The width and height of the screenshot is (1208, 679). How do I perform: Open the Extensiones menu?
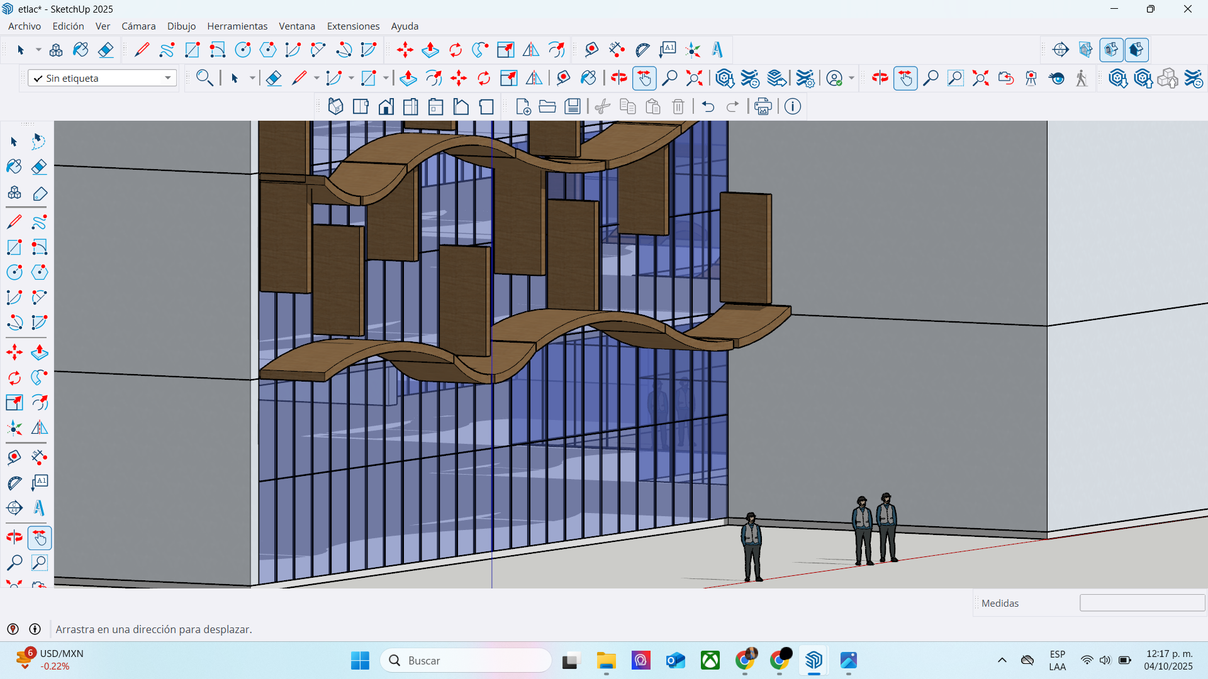(353, 26)
